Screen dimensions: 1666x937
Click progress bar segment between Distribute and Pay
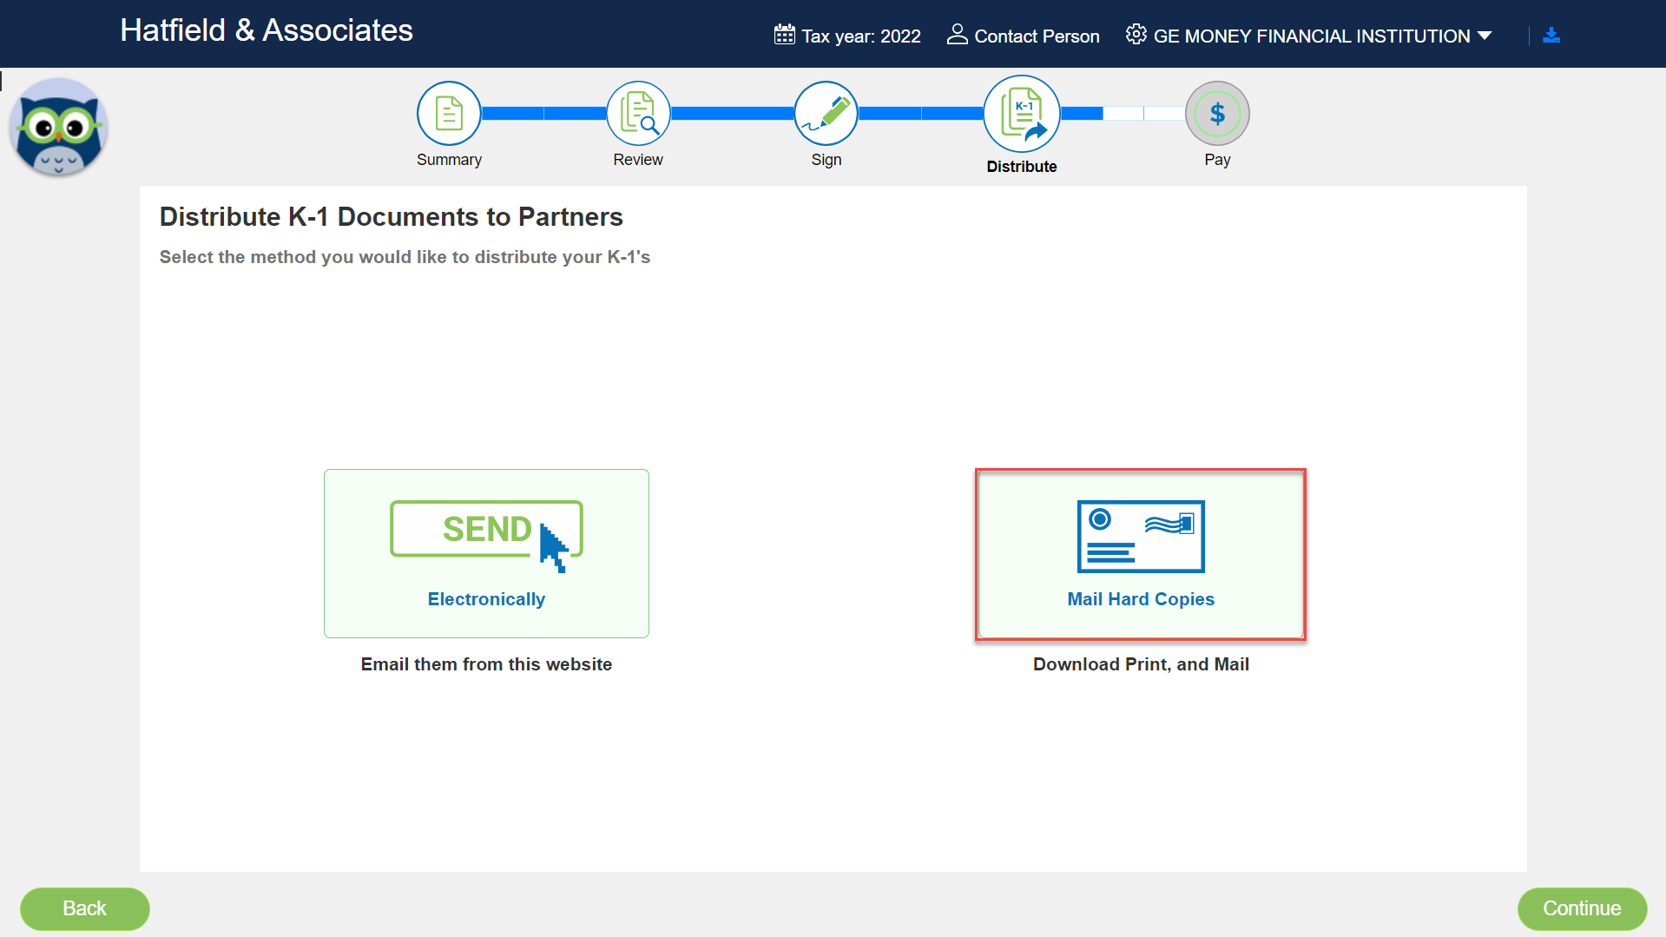[1123, 114]
